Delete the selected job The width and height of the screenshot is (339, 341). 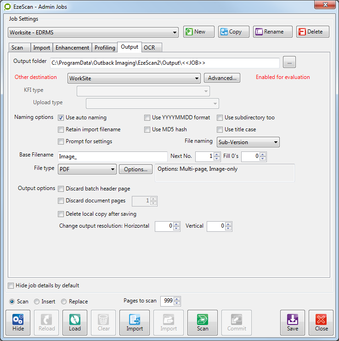312,32
